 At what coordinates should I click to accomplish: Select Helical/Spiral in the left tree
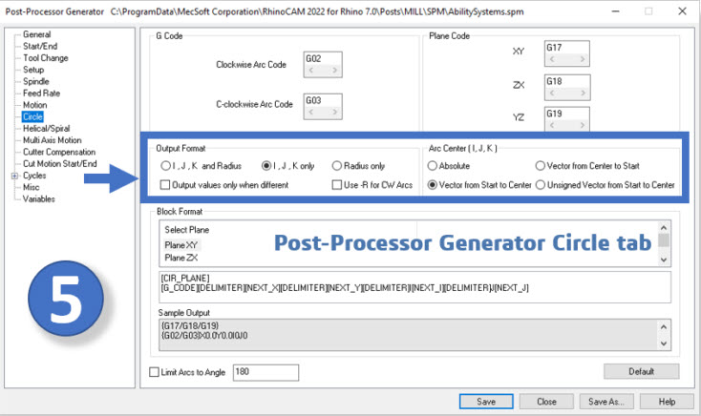[50, 128]
